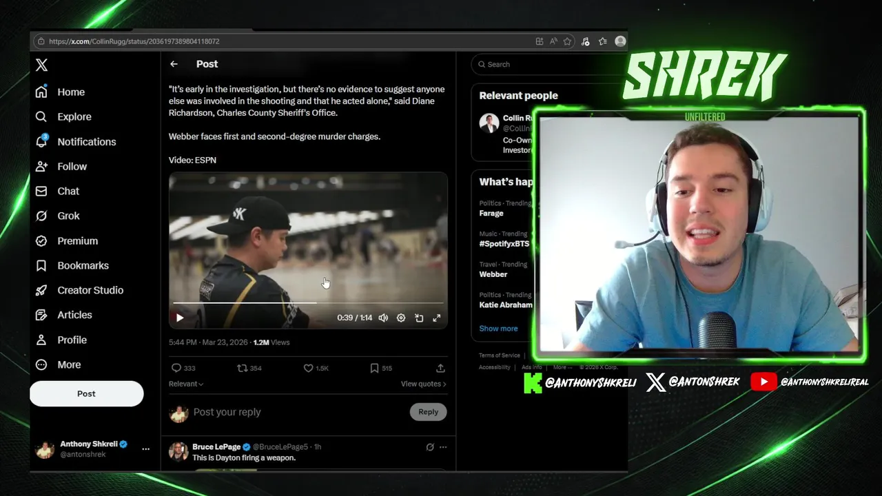Click Bruce LePage's avatar

178,452
